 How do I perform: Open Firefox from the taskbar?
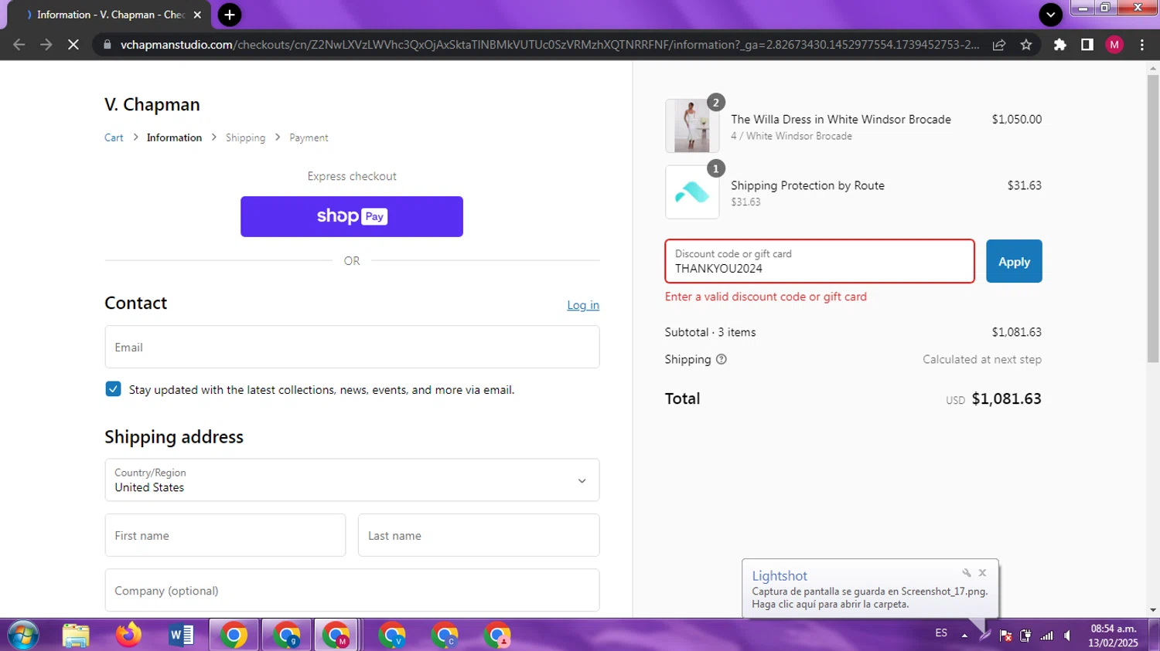click(x=128, y=635)
